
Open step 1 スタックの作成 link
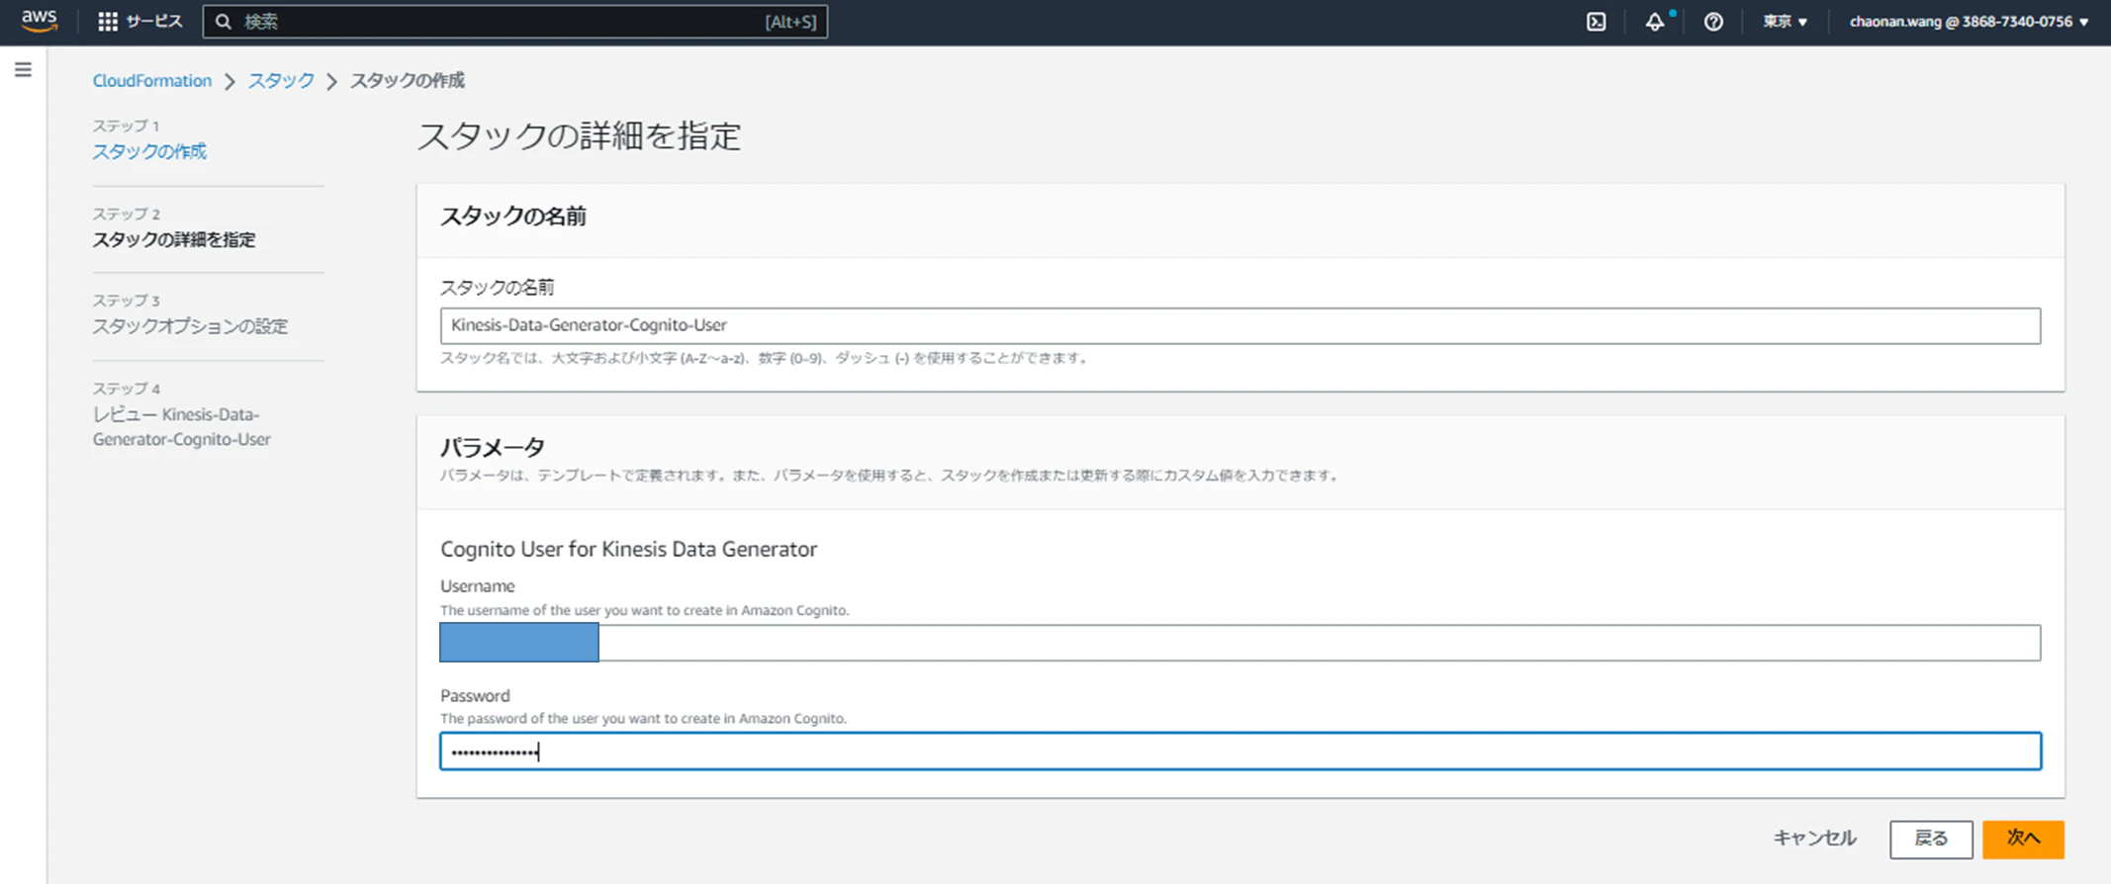pos(149,151)
